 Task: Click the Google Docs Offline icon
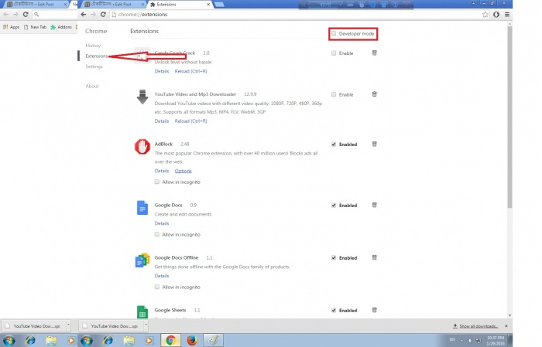point(142,260)
